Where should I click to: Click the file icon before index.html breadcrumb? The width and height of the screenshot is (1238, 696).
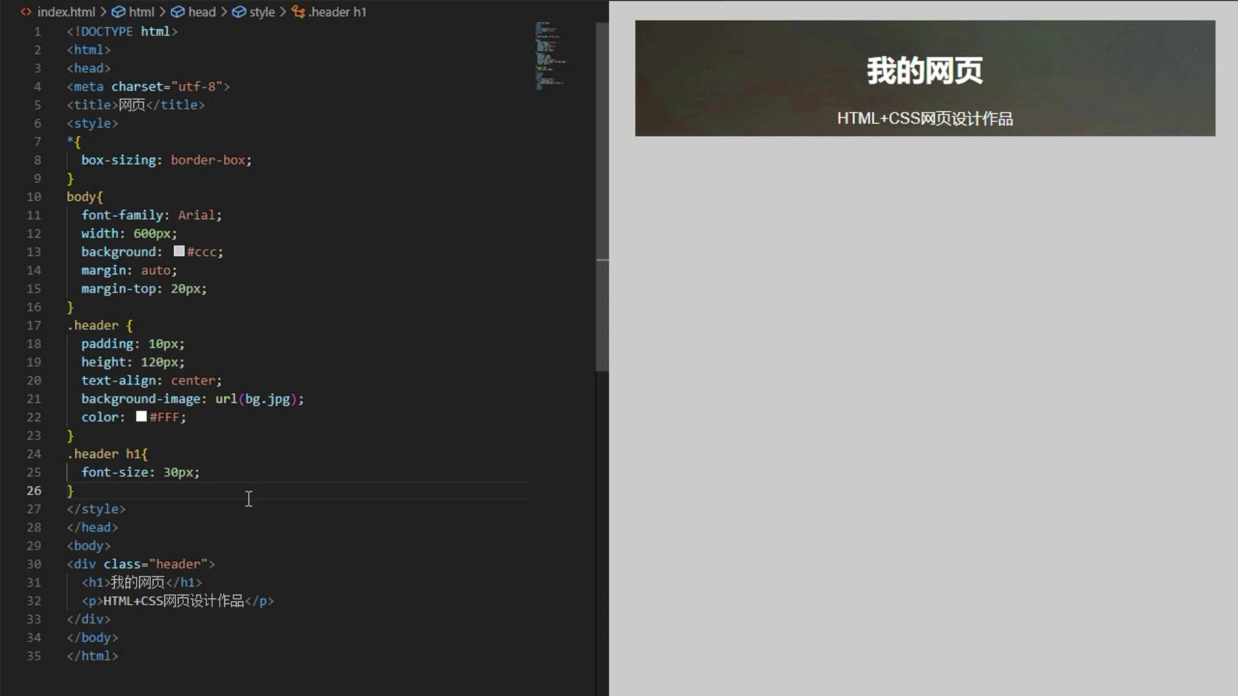26,12
